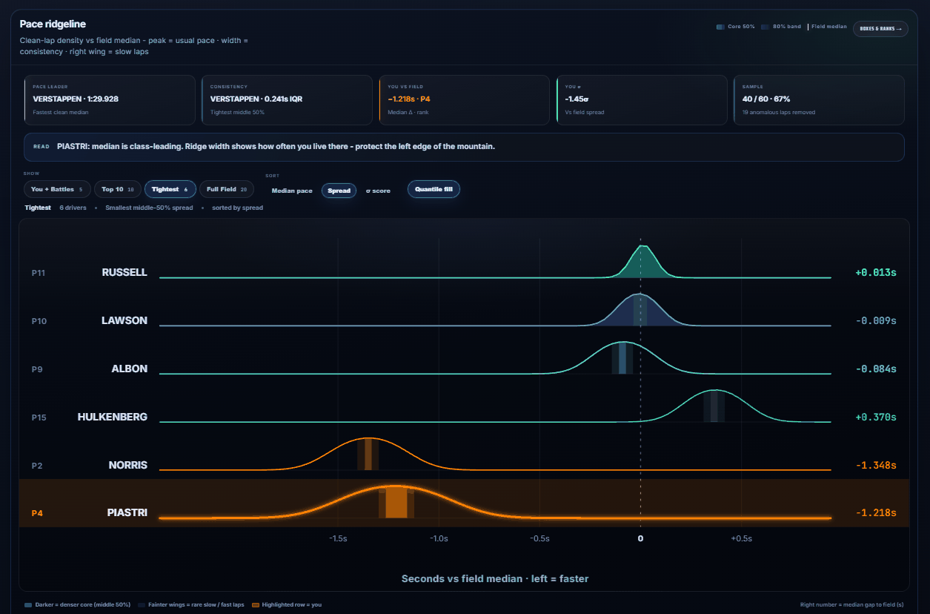Select the LAWSON ridgeline row label

tap(124, 320)
